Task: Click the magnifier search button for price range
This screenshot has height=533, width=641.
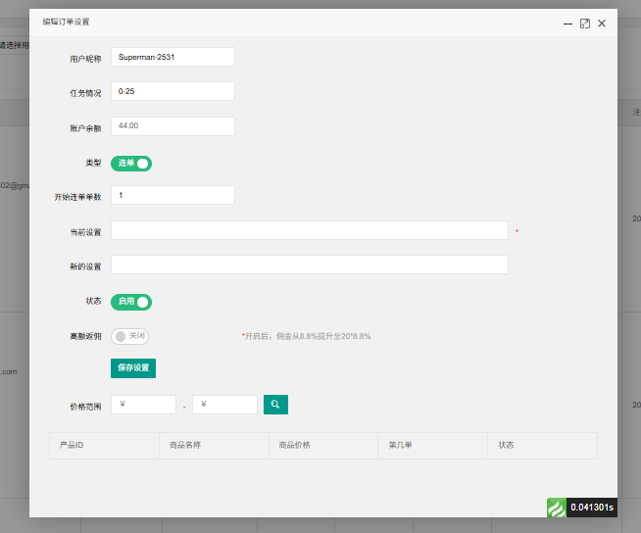Action: (275, 404)
